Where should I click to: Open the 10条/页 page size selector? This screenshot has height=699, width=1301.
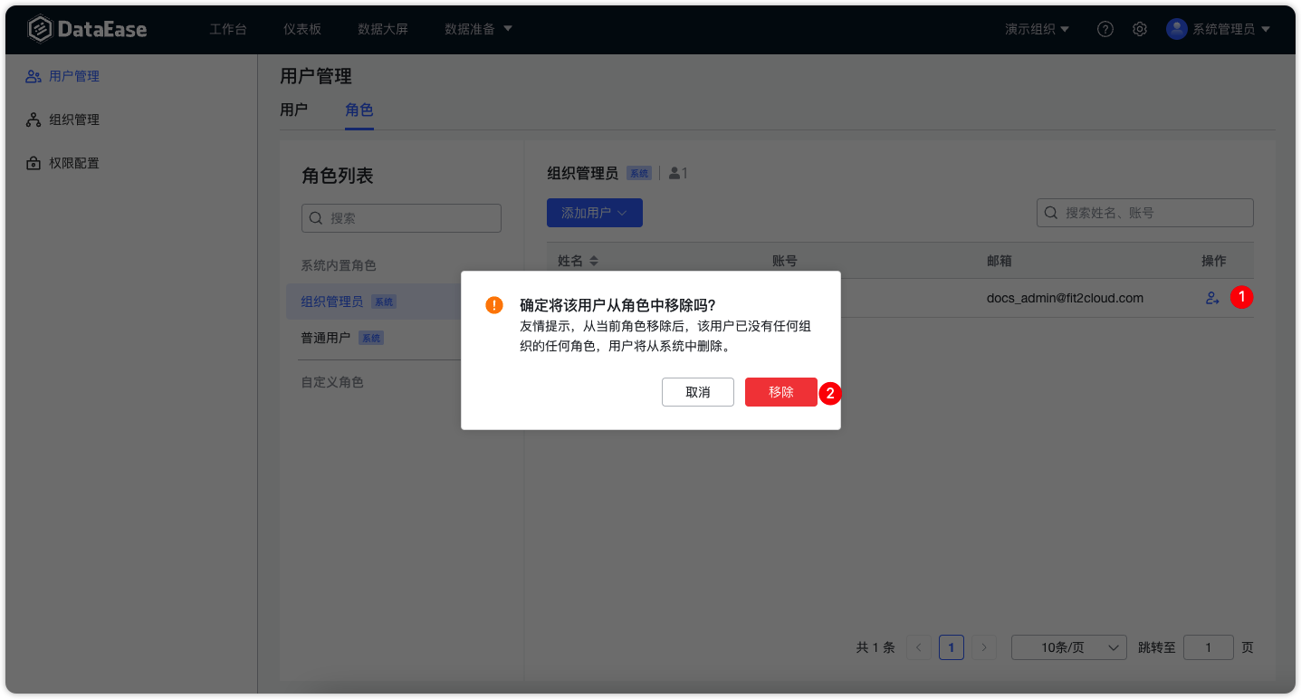click(1069, 647)
